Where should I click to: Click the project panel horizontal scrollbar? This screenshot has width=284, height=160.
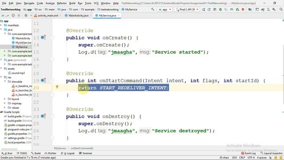[9, 149]
